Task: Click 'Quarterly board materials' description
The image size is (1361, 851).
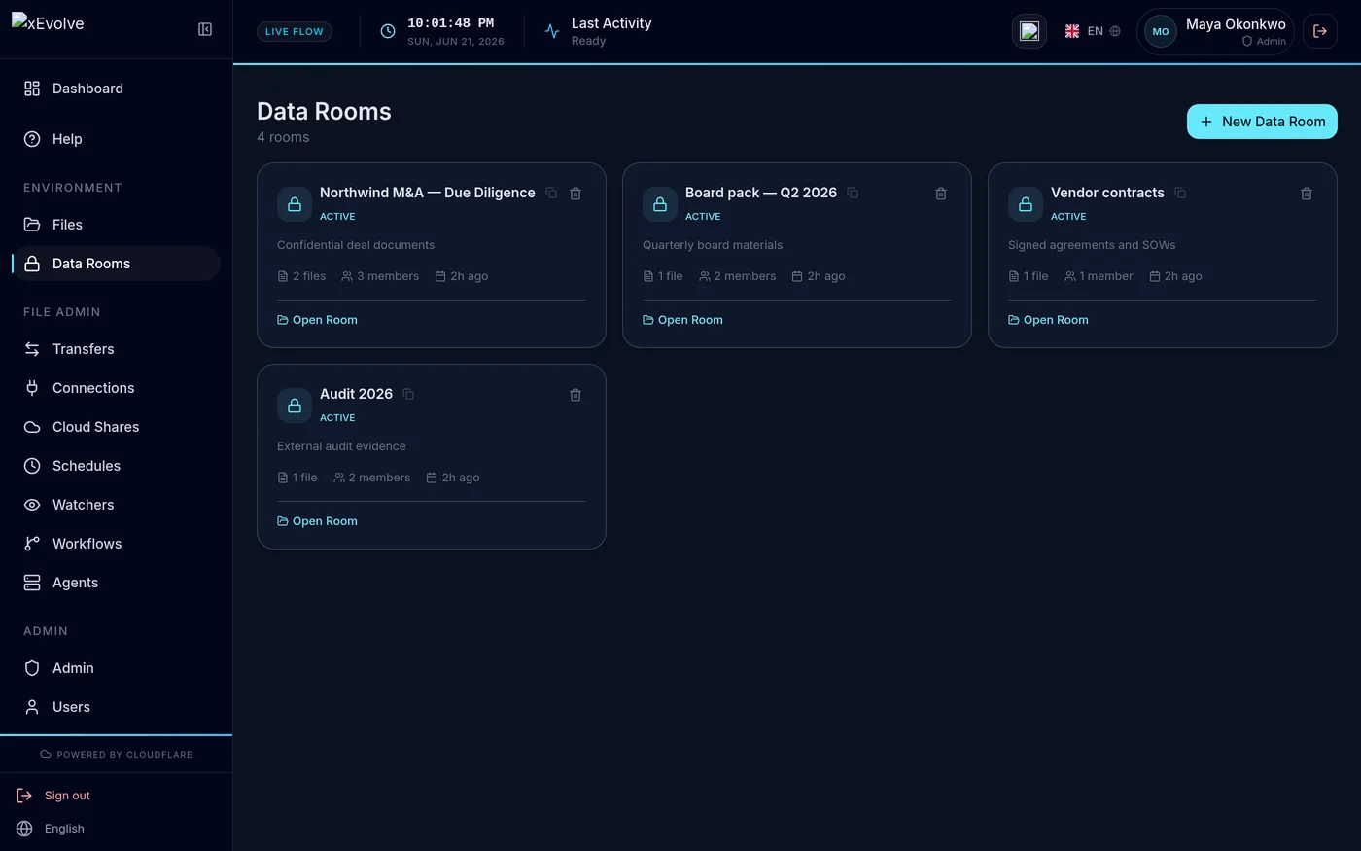Action: [713, 245]
